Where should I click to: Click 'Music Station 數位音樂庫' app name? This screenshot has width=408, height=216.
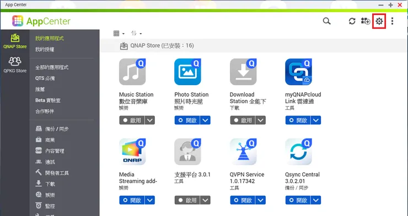pos(136,98)
